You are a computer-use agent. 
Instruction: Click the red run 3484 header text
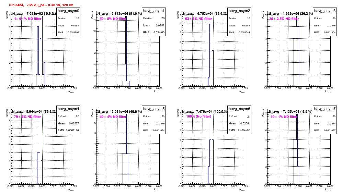41,5
